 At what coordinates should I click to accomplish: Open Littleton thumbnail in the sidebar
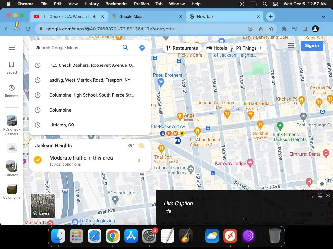point(12,166)
